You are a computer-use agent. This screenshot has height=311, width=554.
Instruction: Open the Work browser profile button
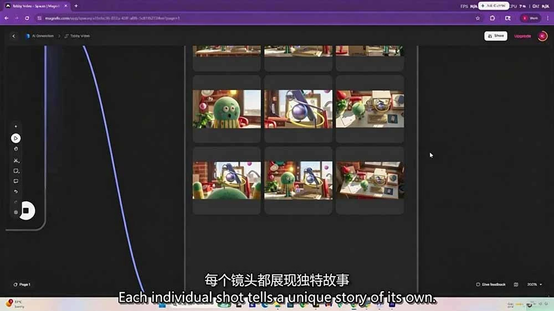pyautogui.click(x=531, y=18)
